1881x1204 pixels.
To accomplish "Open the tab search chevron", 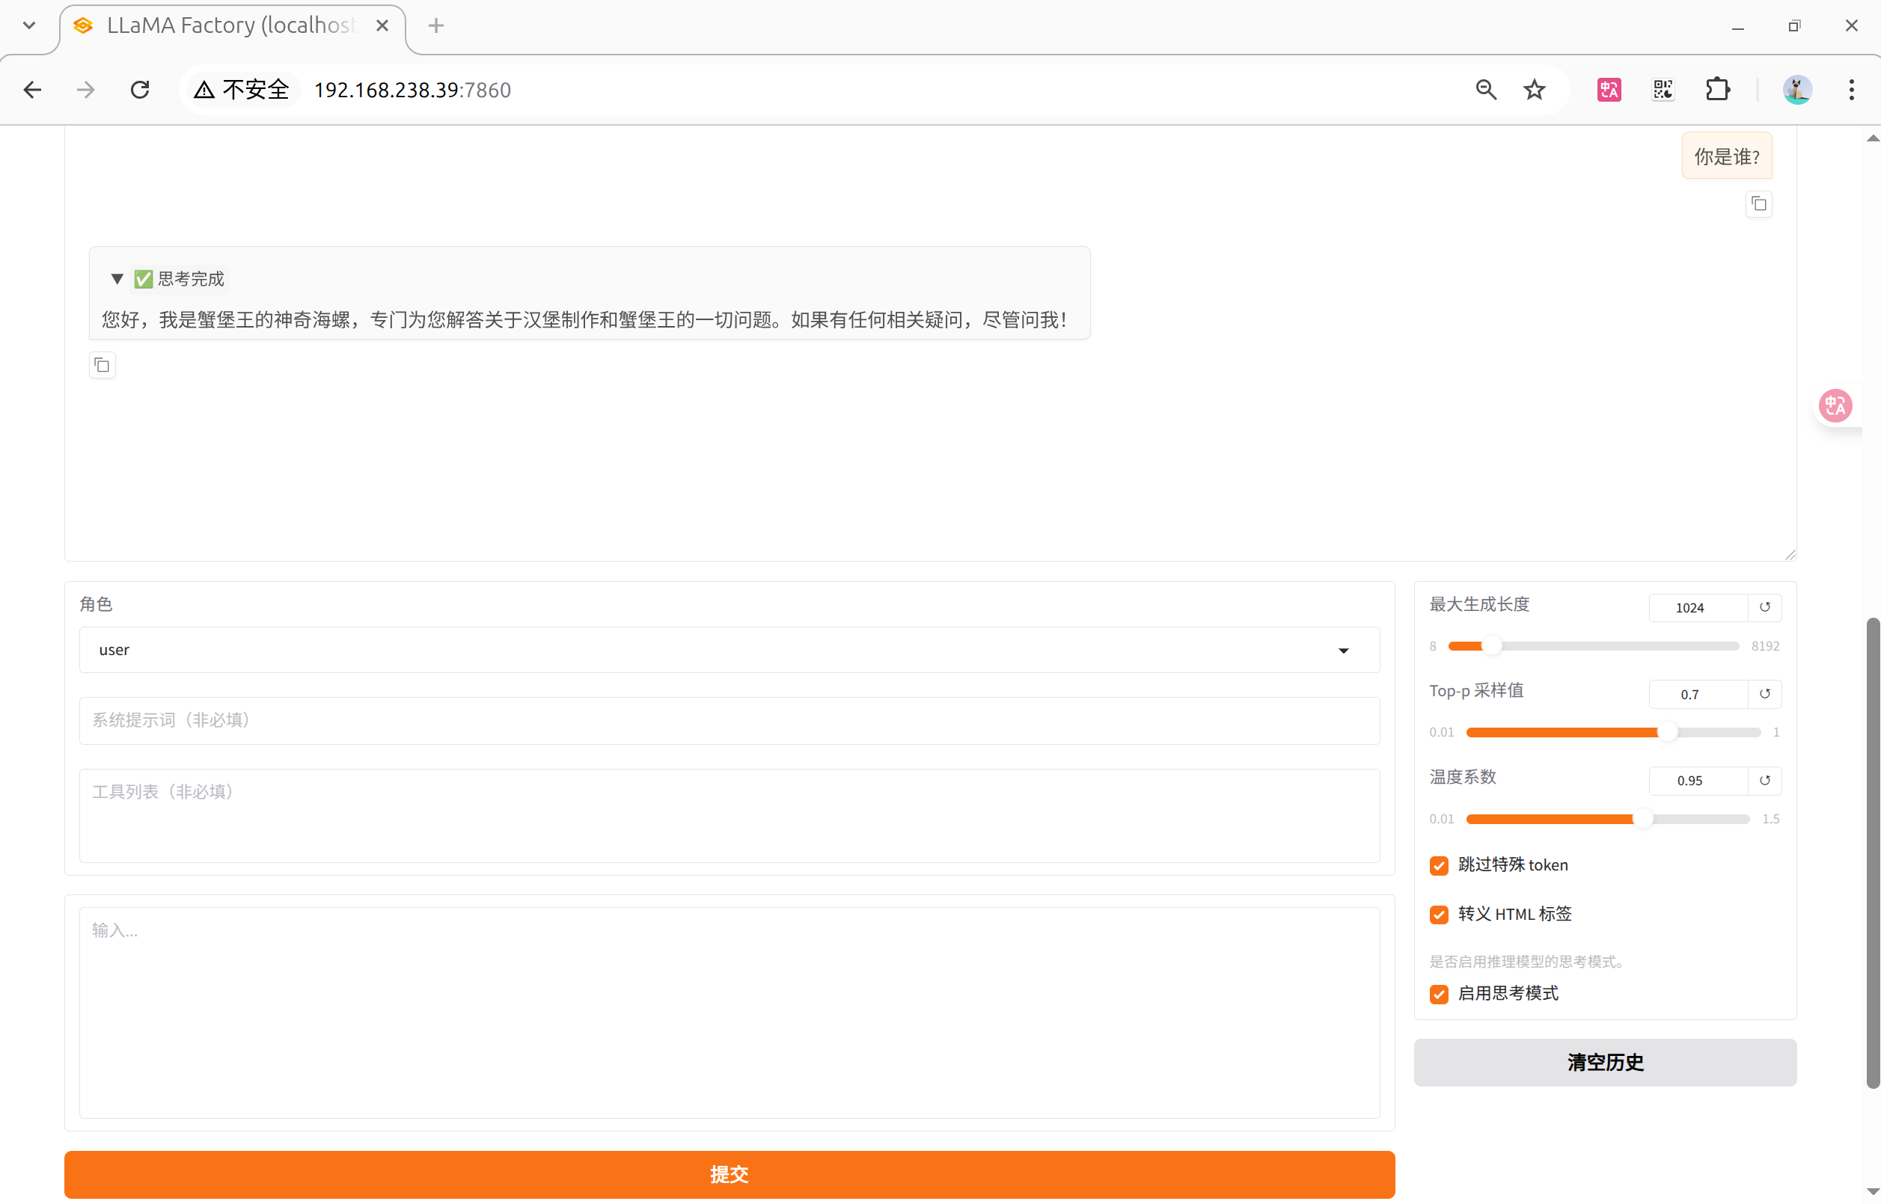I will point(29,25).
